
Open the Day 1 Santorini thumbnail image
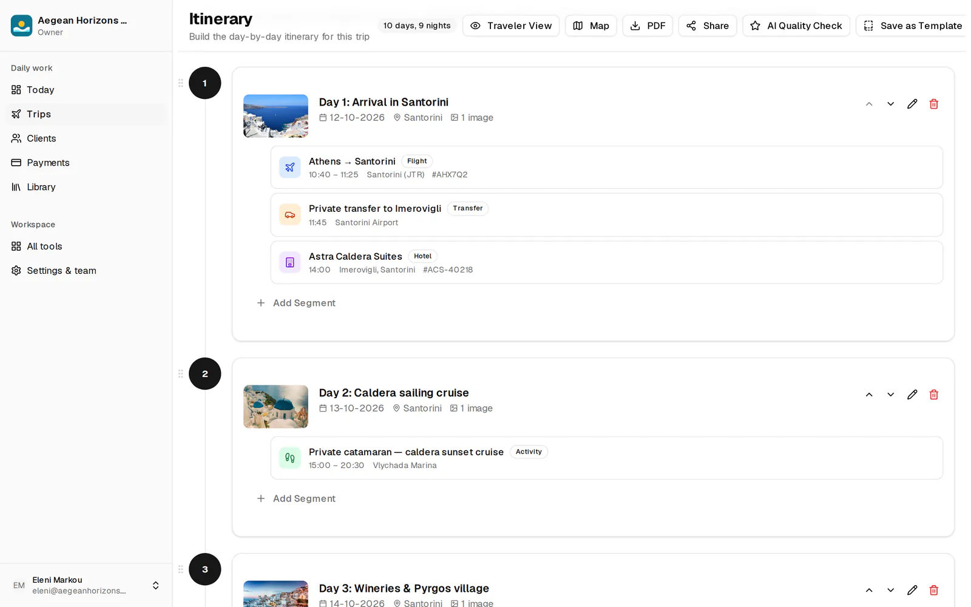click(x=276, y=116)
